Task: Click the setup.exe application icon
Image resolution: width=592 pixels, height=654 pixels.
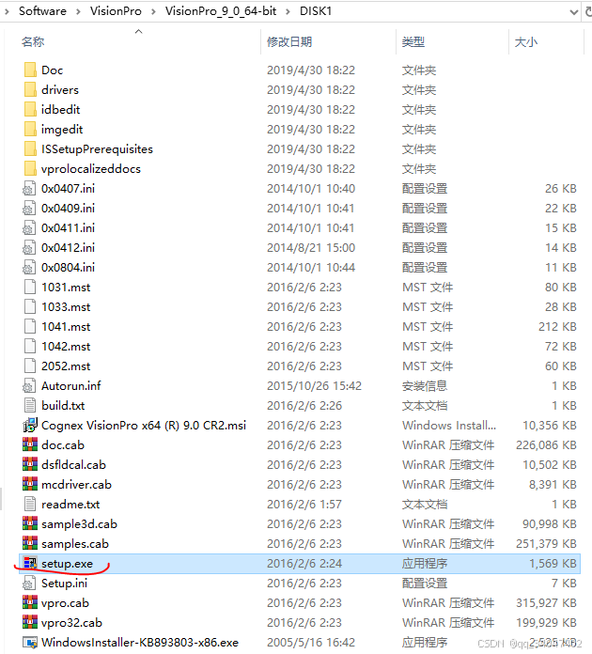Action: tap(30, 564)
